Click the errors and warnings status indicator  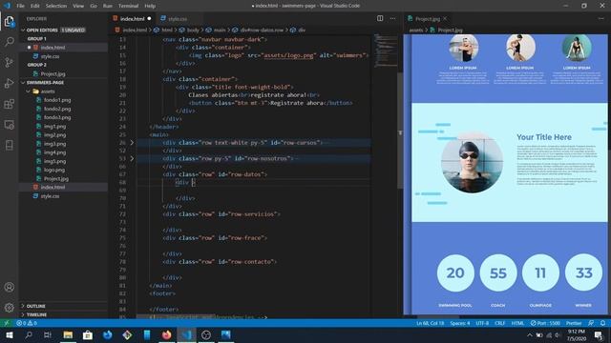[x=27, y=323]
